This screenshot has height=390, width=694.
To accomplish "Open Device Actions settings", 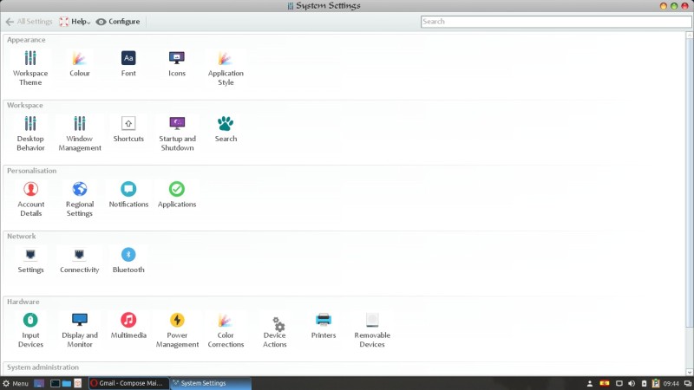I will pos(274,332).
